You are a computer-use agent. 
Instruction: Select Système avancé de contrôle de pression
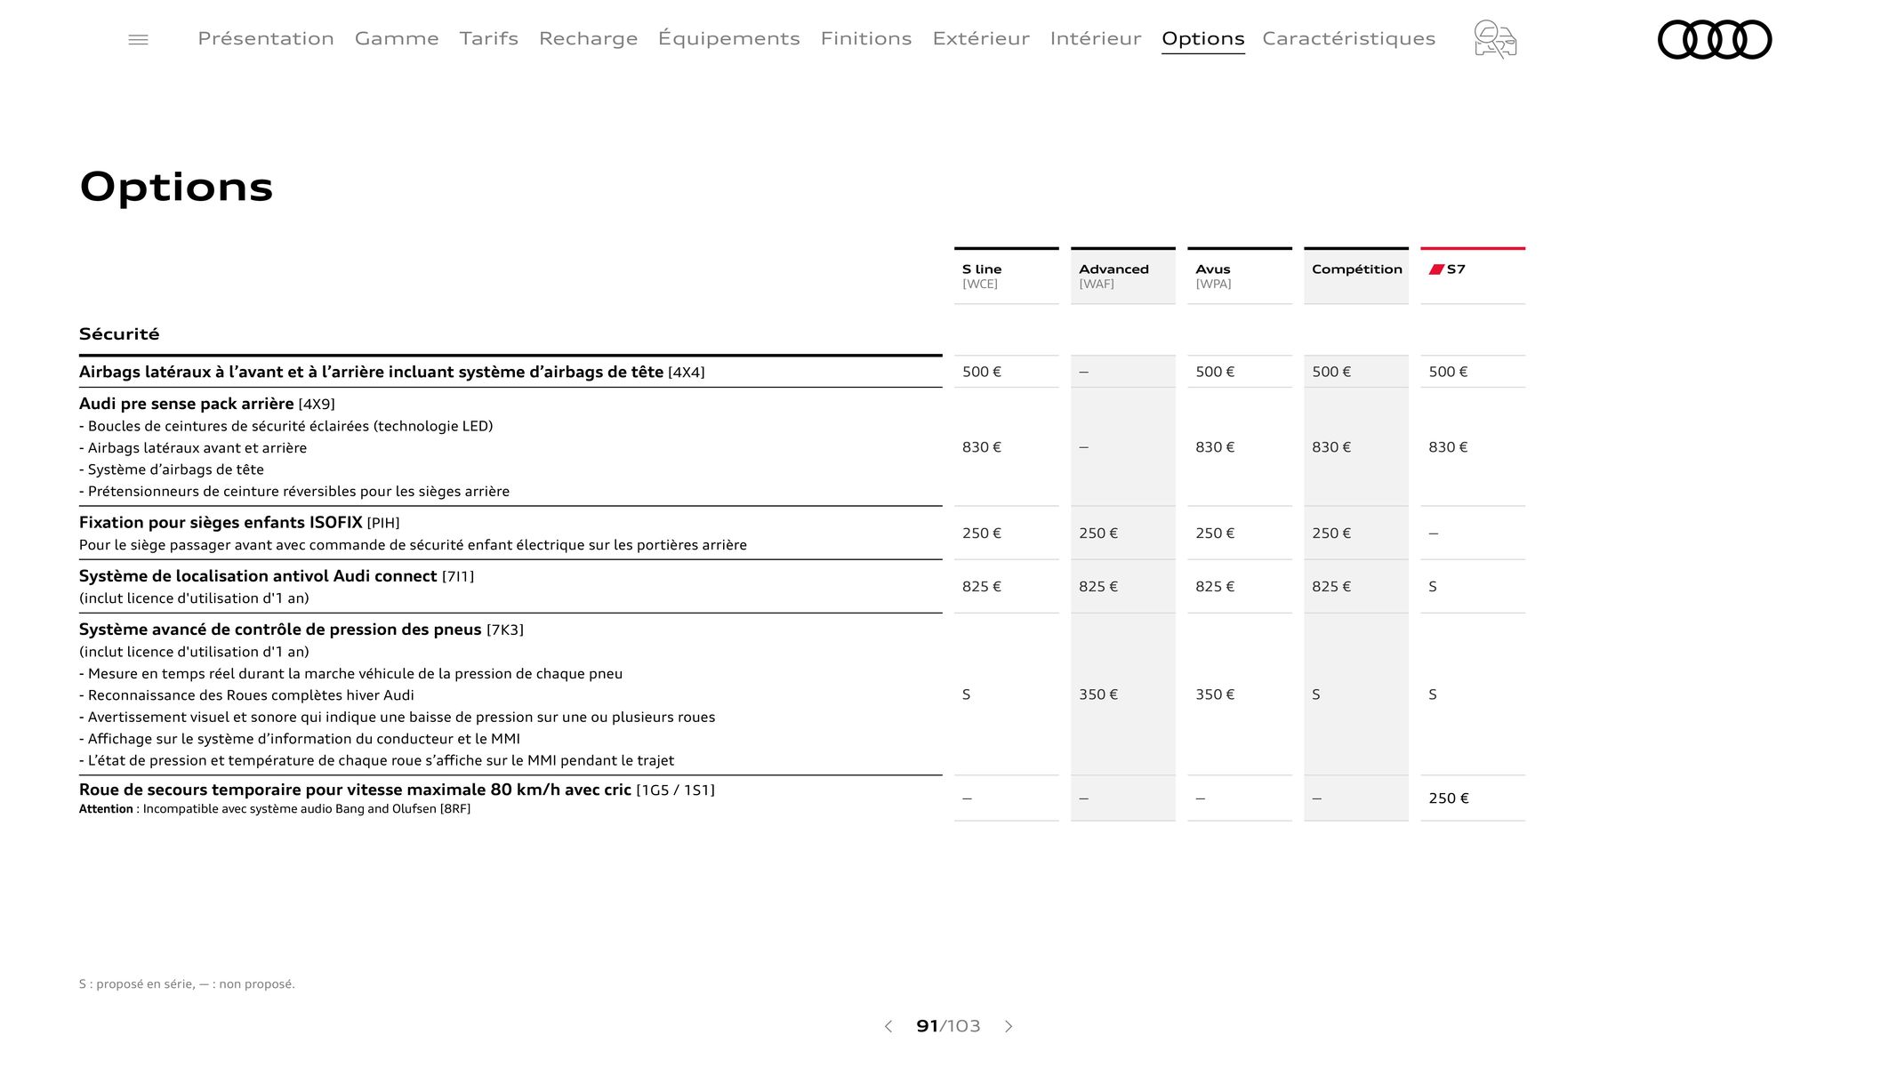click(x=301, y=630)
